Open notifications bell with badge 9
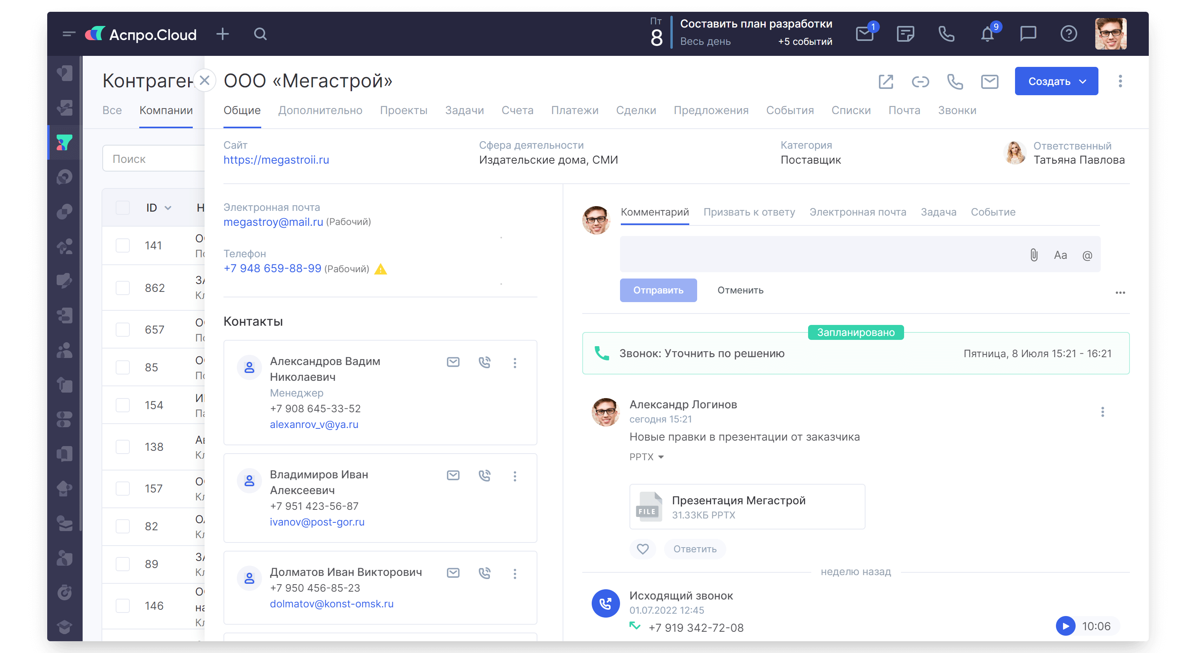The image size is (1196, 653). (987, 34)
